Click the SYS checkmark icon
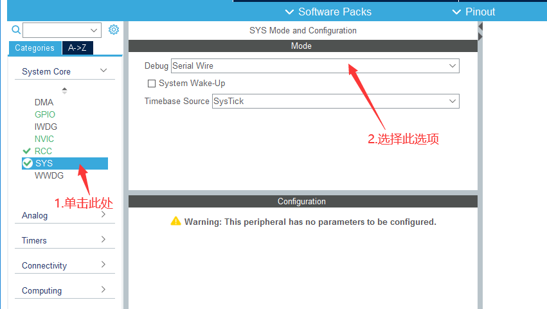Screen dimensions: 547x309 coord(28,163)
